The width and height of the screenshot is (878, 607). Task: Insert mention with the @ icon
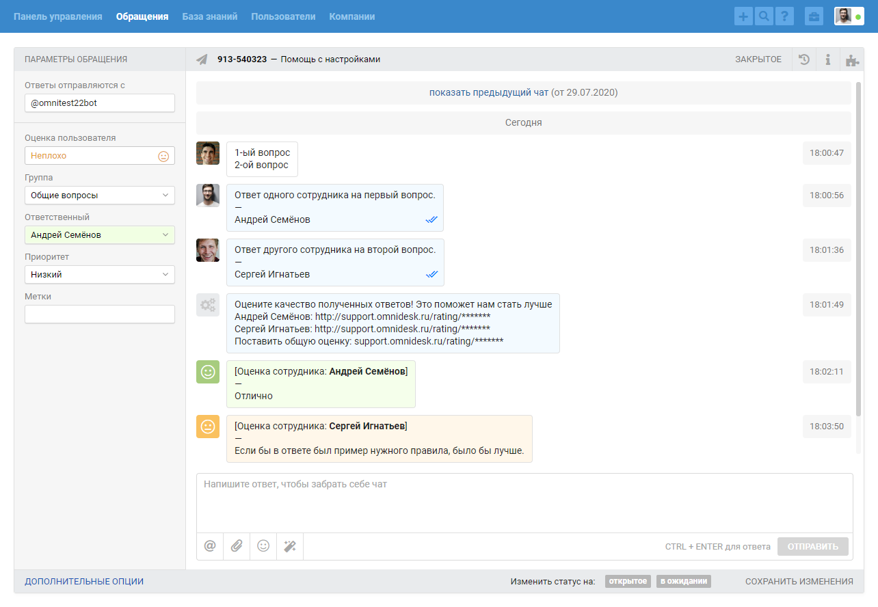pos(210,546)
